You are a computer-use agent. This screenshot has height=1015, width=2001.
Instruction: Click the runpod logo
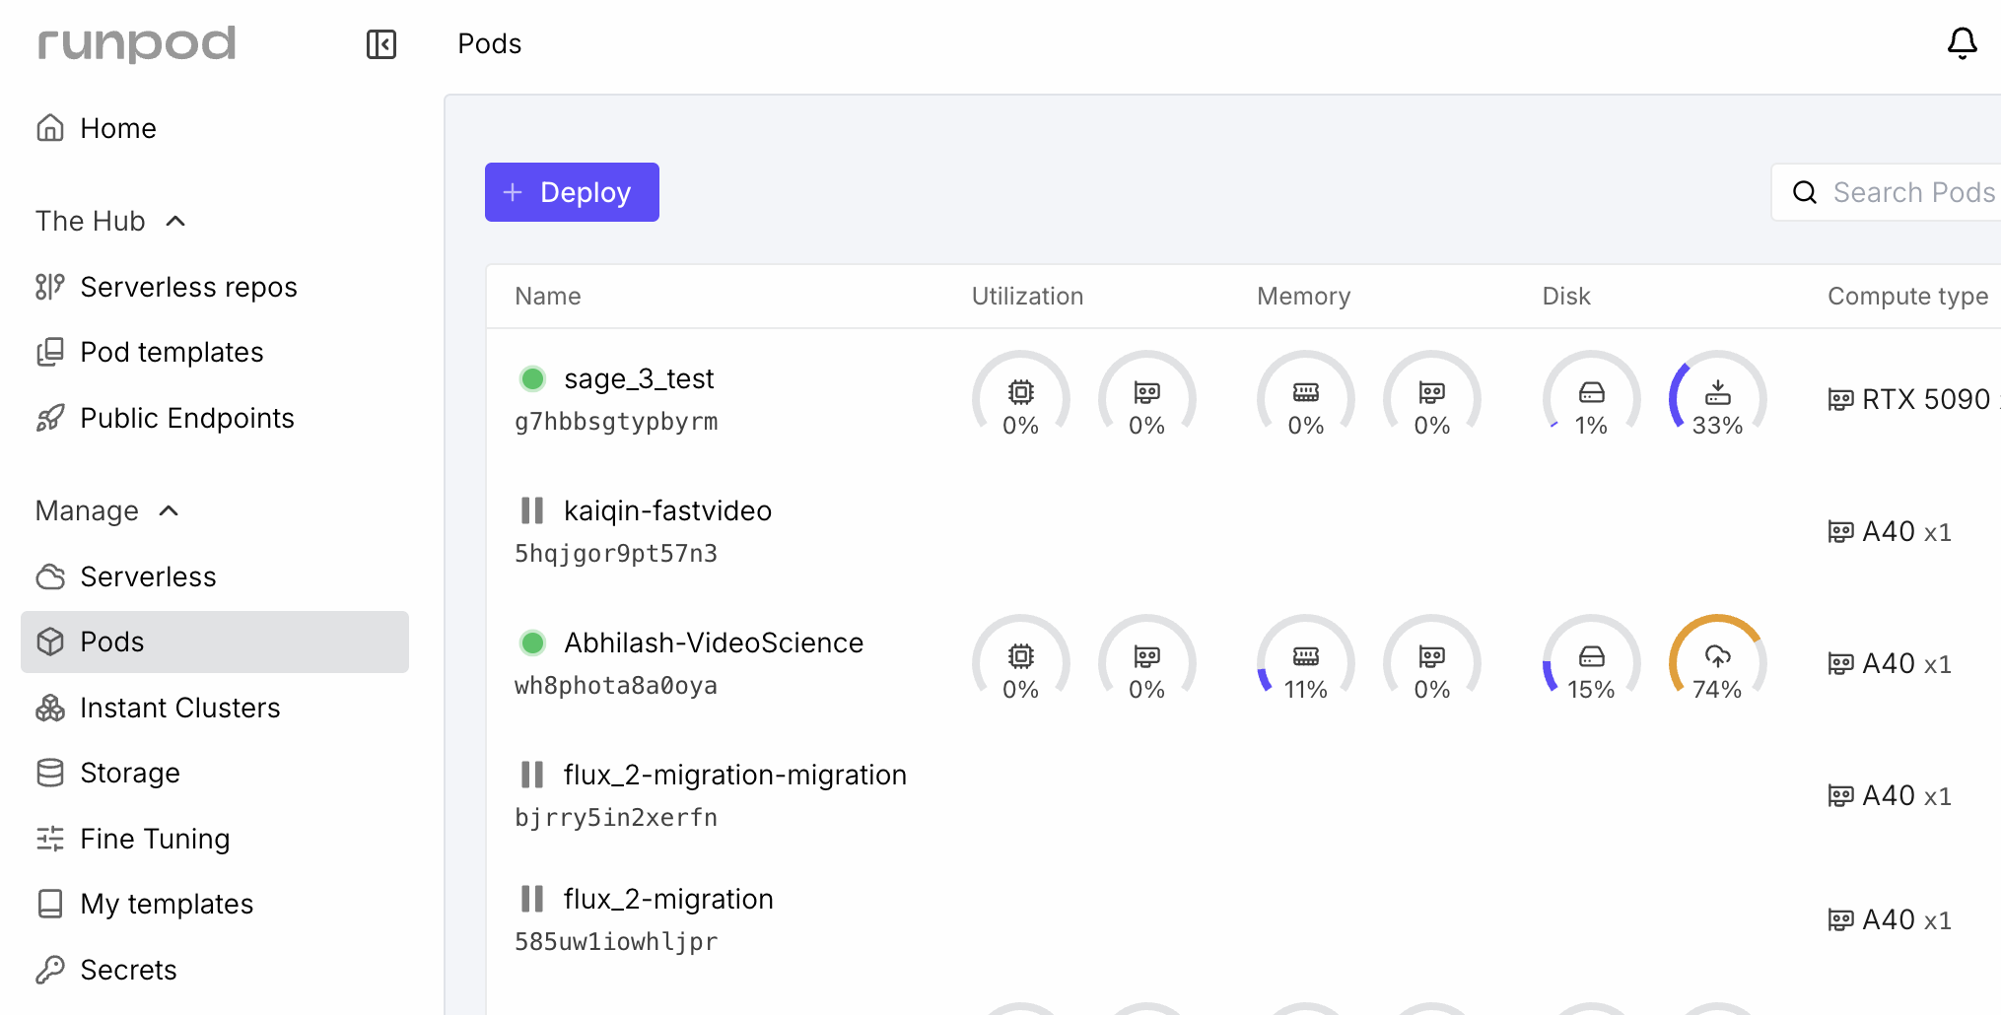(137, 43)
